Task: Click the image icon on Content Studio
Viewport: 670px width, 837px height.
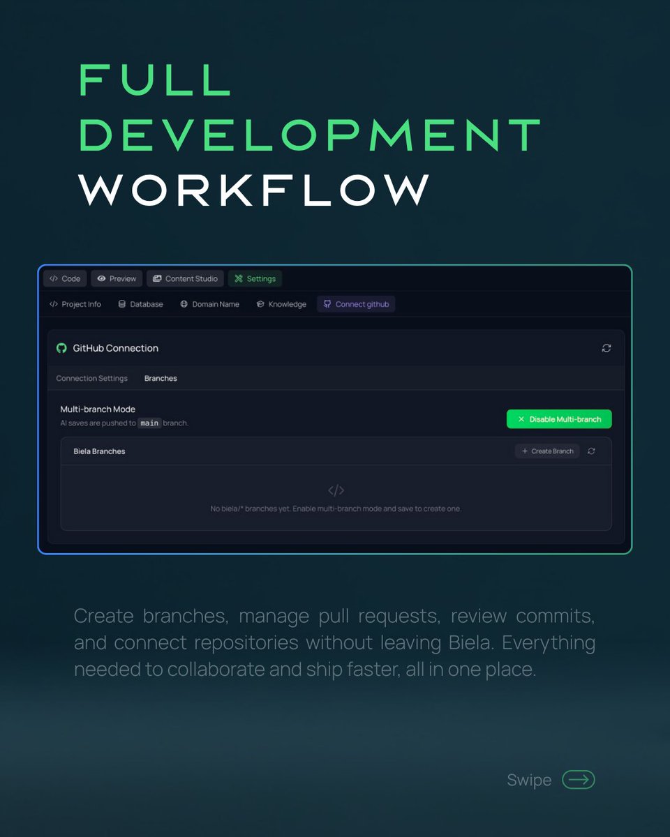Action: coord(157,278)
